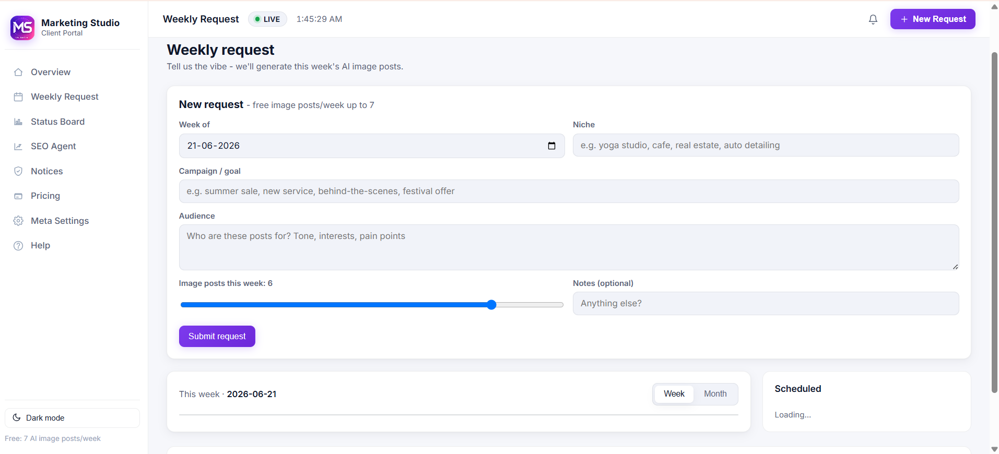The height and width of the screenshot is (454, 999).
Task: Click the 'Loading...' text in Scheduled
Action: pos(793,415)
